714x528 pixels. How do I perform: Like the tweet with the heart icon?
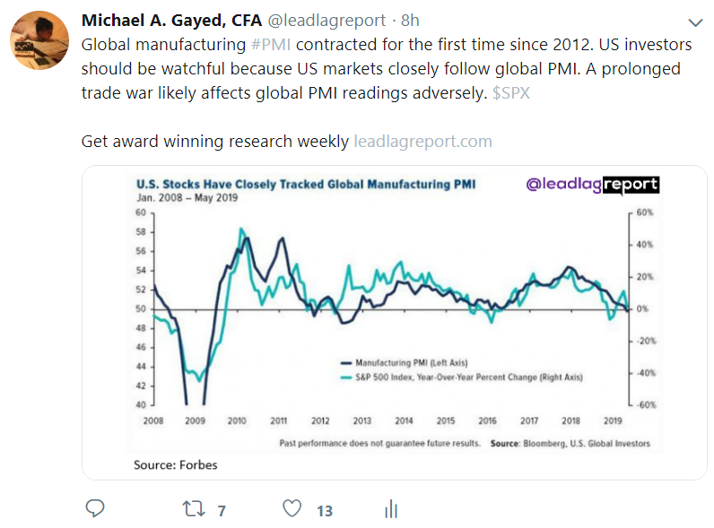(292, 509)
